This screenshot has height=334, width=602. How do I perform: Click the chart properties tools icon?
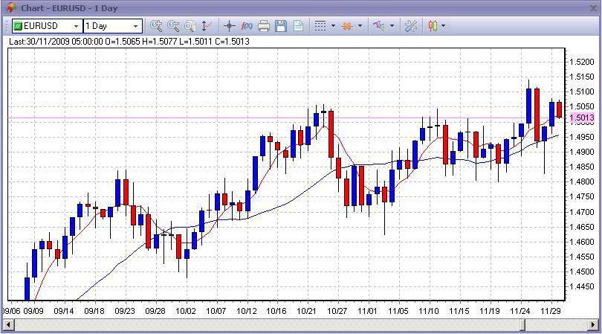(x=410, y=26)
